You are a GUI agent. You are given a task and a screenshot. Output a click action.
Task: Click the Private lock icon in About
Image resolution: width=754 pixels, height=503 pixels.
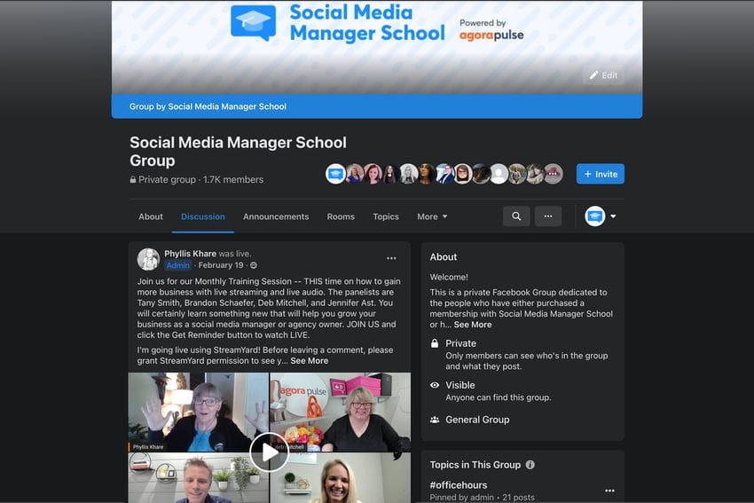coord(435,343)
